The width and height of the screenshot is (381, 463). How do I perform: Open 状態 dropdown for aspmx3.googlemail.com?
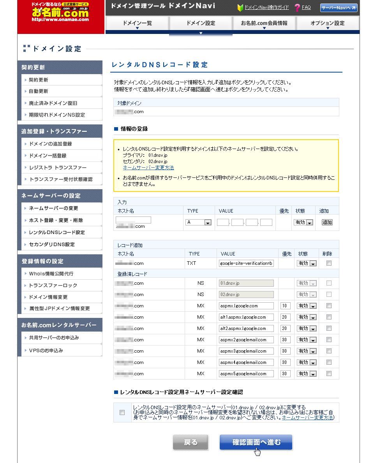pyautogui.click(x=307, y=351)
